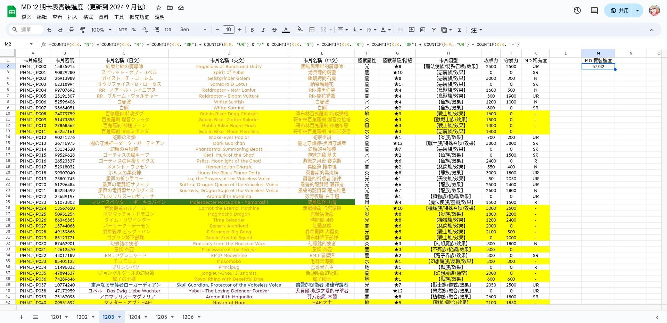Collapse the toolbar with chevron
The height and width of the screenshot is (323, 667).
tap(652, 30)
